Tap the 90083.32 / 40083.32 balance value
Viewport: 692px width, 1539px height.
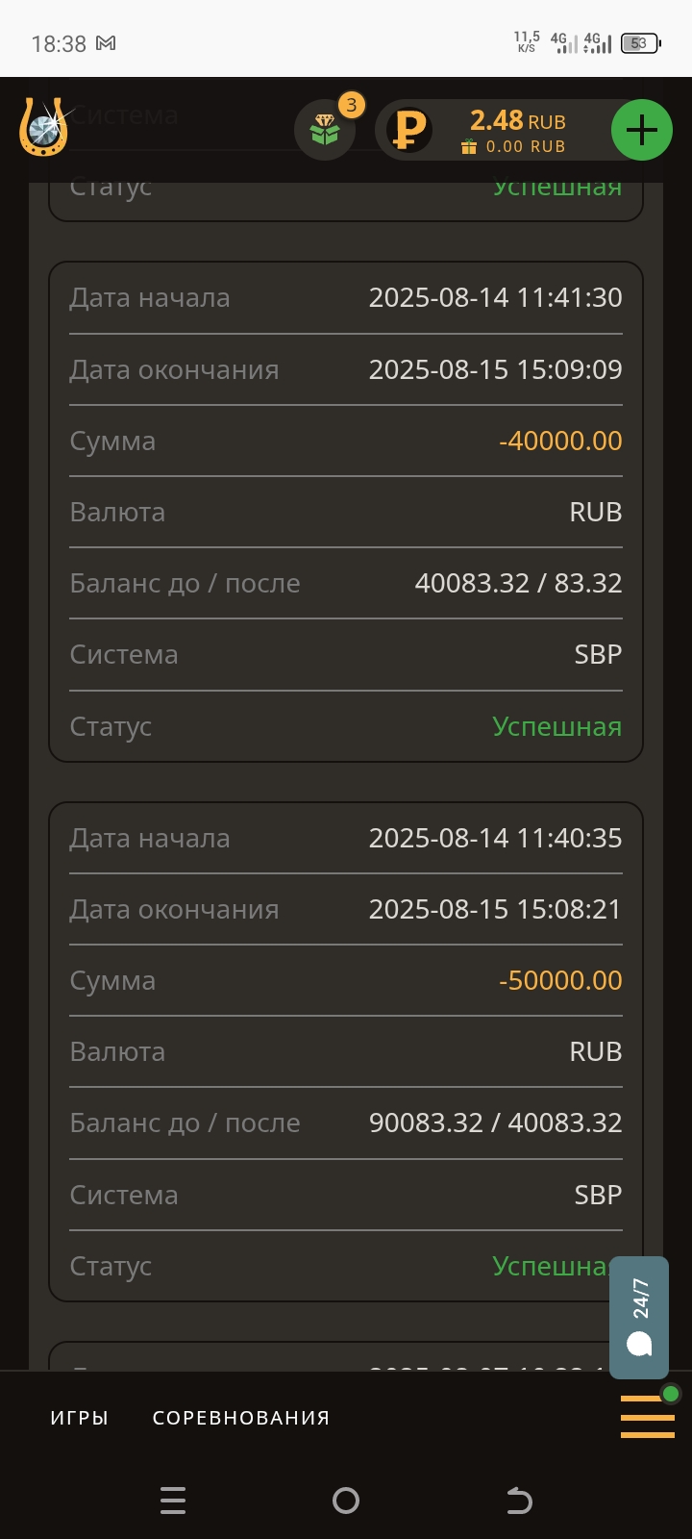point(495,1123)
